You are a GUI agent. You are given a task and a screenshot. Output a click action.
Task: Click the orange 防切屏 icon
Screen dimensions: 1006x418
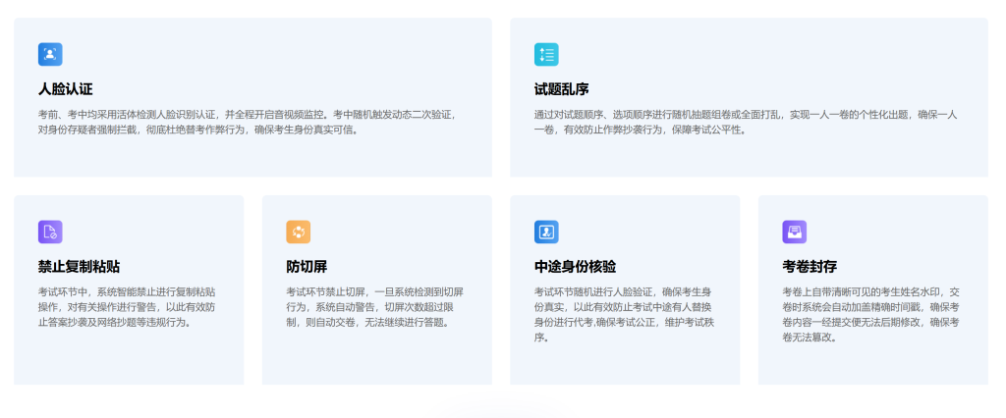tap(298, 232)
